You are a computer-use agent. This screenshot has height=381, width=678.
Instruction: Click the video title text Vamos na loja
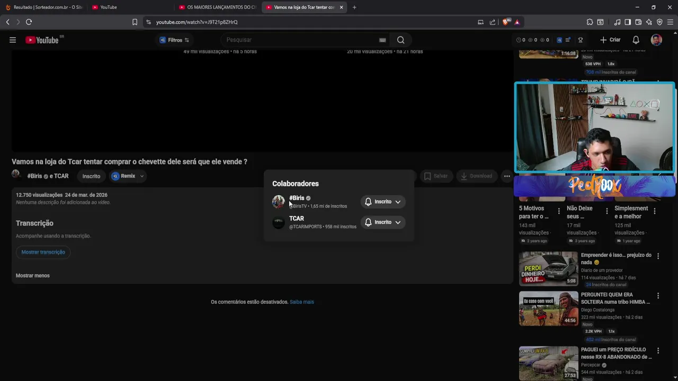pyautogui.click(x=129, y=162)
